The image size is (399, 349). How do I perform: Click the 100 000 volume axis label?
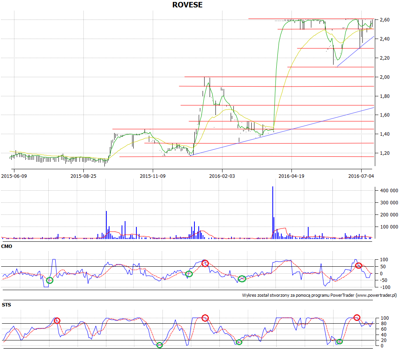pyautogui.click(x=389, y=227)
